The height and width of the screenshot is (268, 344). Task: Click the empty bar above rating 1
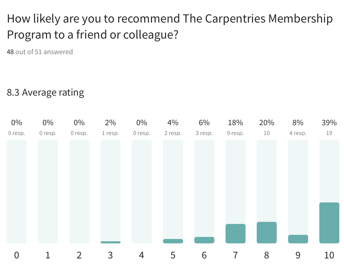tap(48, 191)
